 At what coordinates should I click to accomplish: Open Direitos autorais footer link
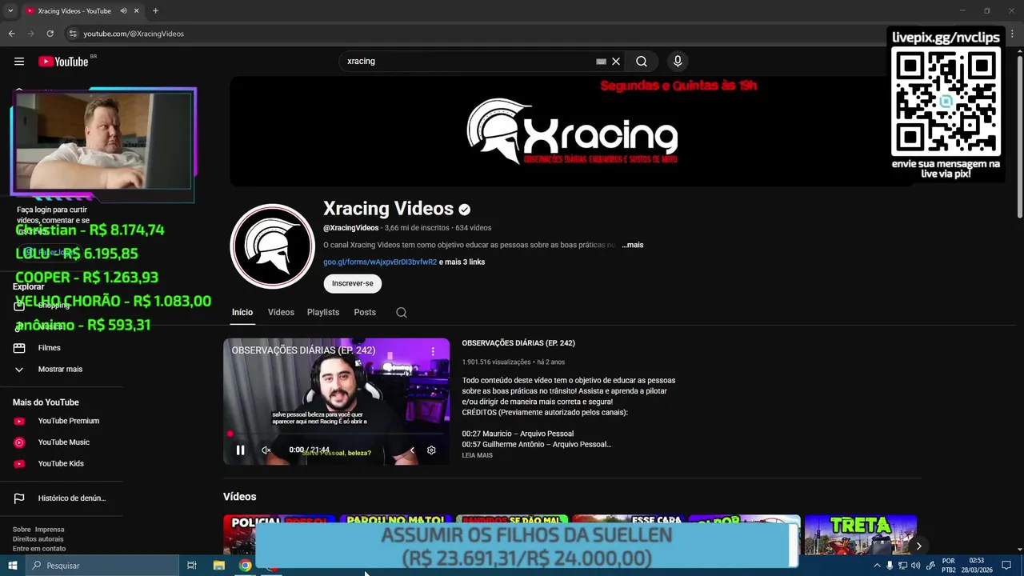point(38,539)
